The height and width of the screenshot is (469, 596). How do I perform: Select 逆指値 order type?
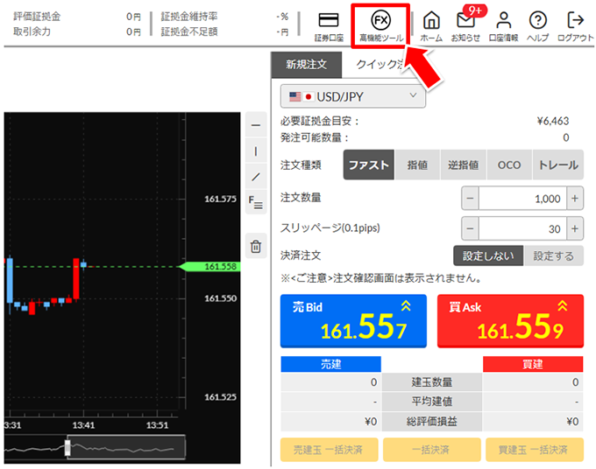point(464,164)
